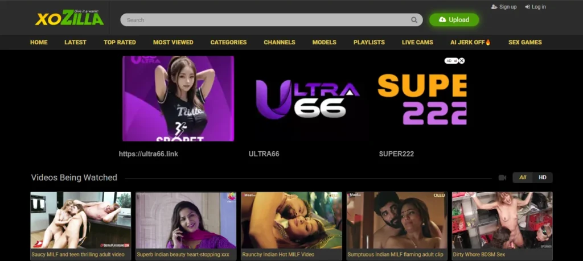Screen dimensions: 583x261
Task: Click the Sign up user icon
Action: pos(494,7)
